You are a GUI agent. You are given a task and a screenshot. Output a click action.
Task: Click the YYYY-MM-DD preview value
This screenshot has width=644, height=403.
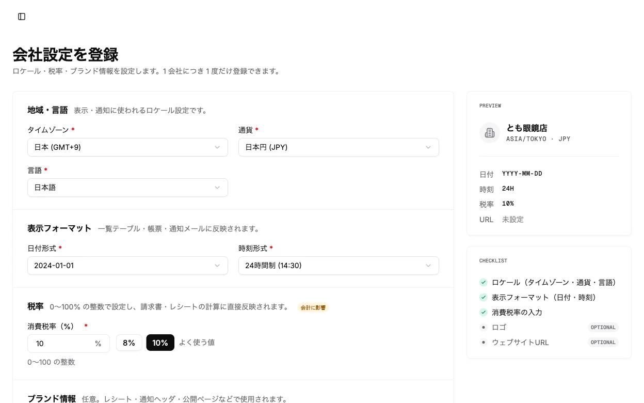coord(522,174)
